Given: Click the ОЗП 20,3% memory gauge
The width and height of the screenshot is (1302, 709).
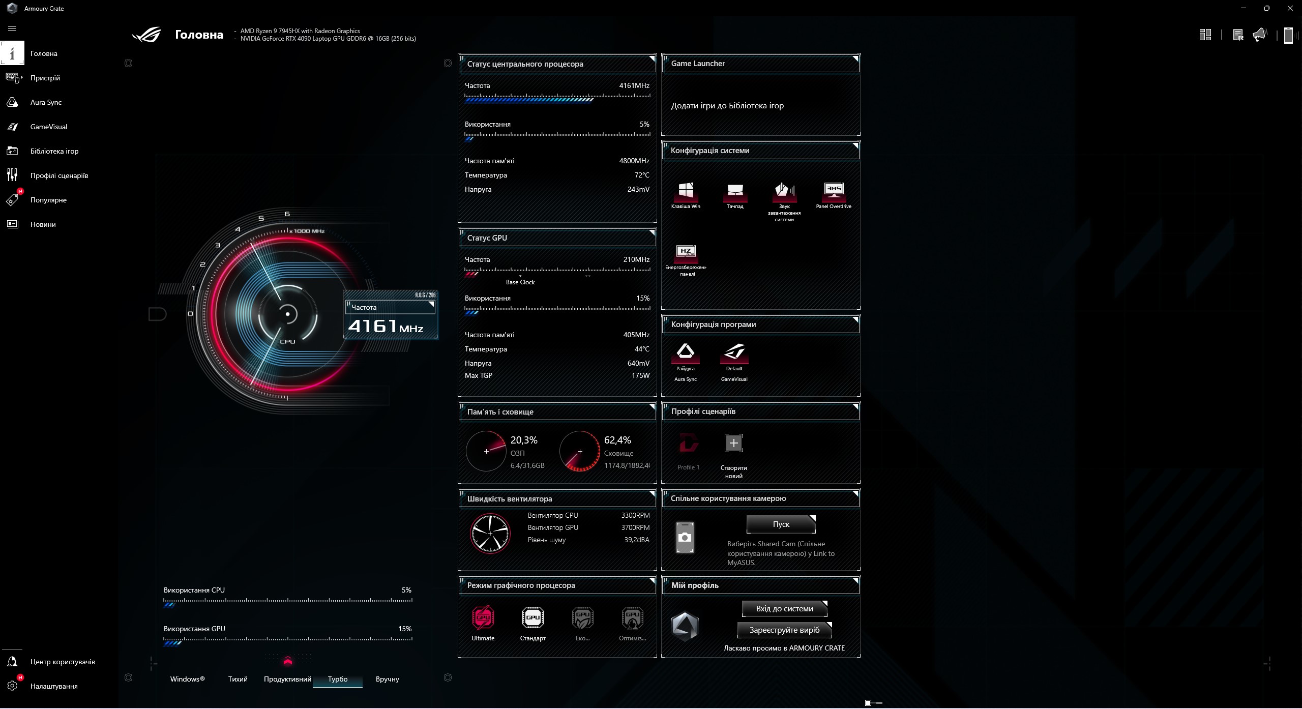Looking at the screenshot, I should coord(486,451).
